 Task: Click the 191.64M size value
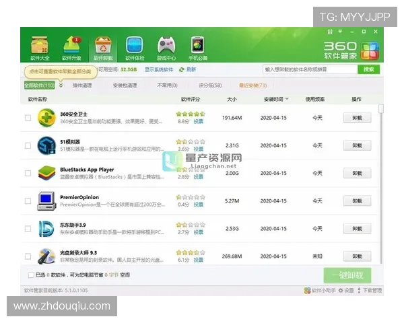(x=232, y=118)
